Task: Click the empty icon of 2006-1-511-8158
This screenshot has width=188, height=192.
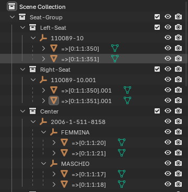Action: point(43,122)
